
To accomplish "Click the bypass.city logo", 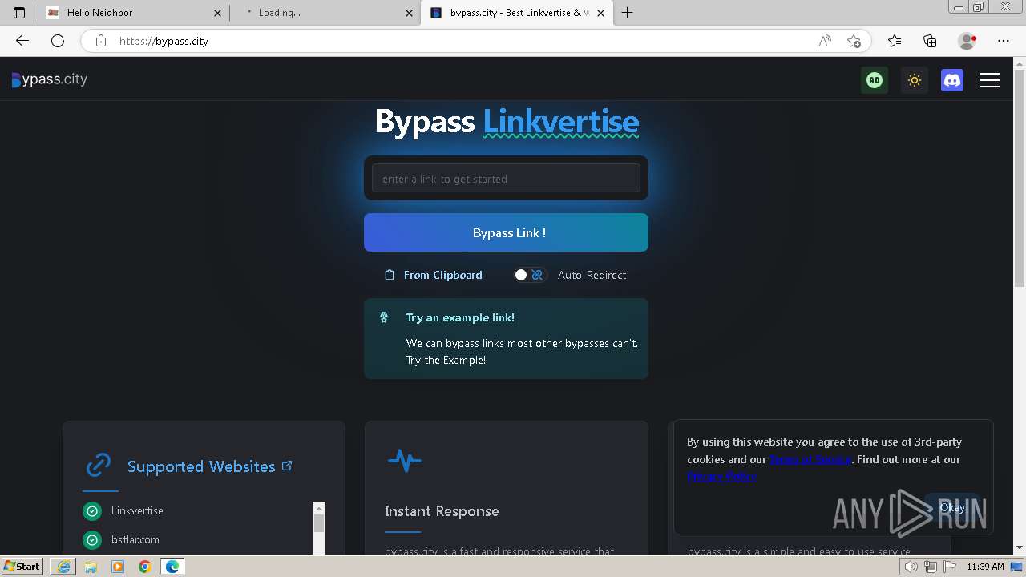I will coord(50,79).
